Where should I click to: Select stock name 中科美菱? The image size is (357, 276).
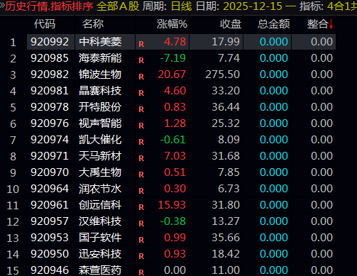pyautogui.click(x=100, y=42)
